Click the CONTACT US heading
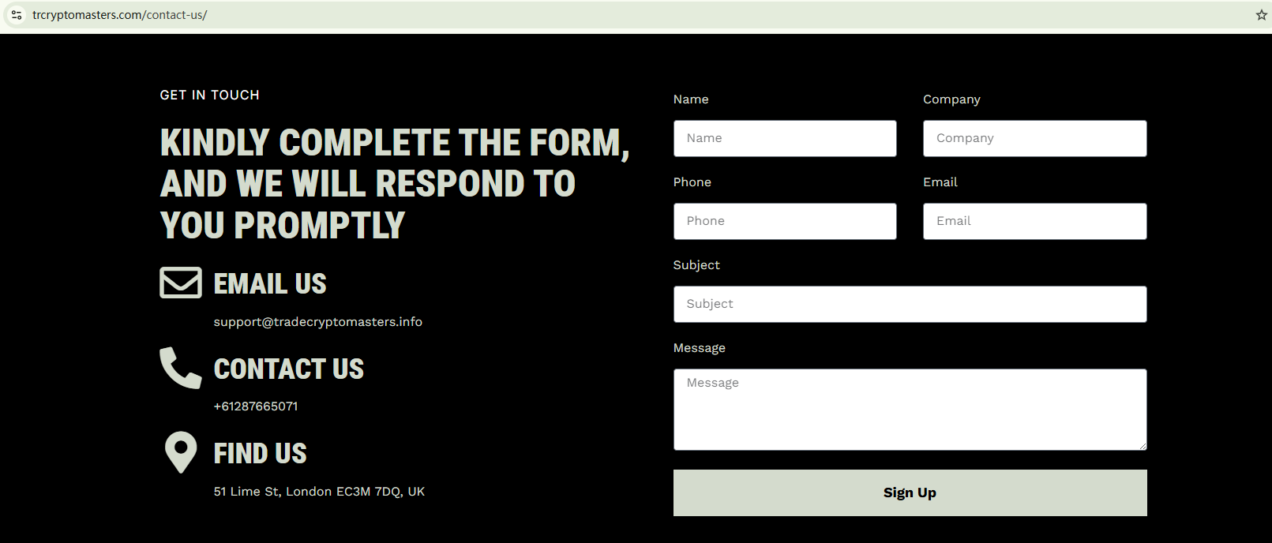The image size is (1272, 543). point(289,369)
